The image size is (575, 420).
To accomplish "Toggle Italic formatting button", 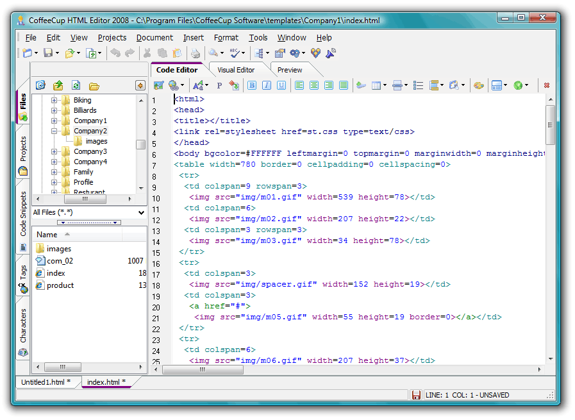I will pos(267,85).
